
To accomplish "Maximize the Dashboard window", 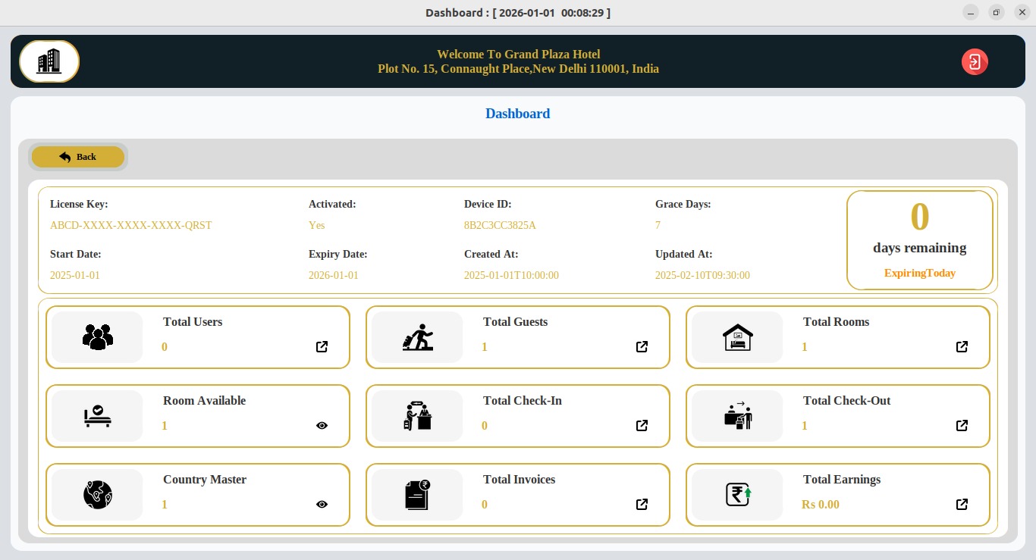I will [x=997, y=12].
